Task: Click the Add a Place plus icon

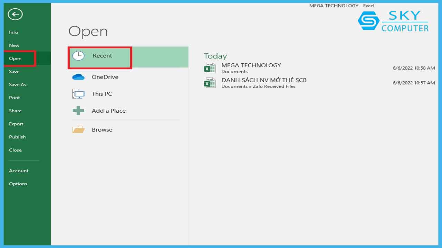Action: coord(78,111)
